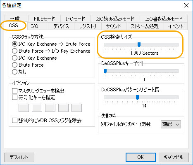Switch to the ストリーム処理 tab
The image size is (193, 165).
145,26
